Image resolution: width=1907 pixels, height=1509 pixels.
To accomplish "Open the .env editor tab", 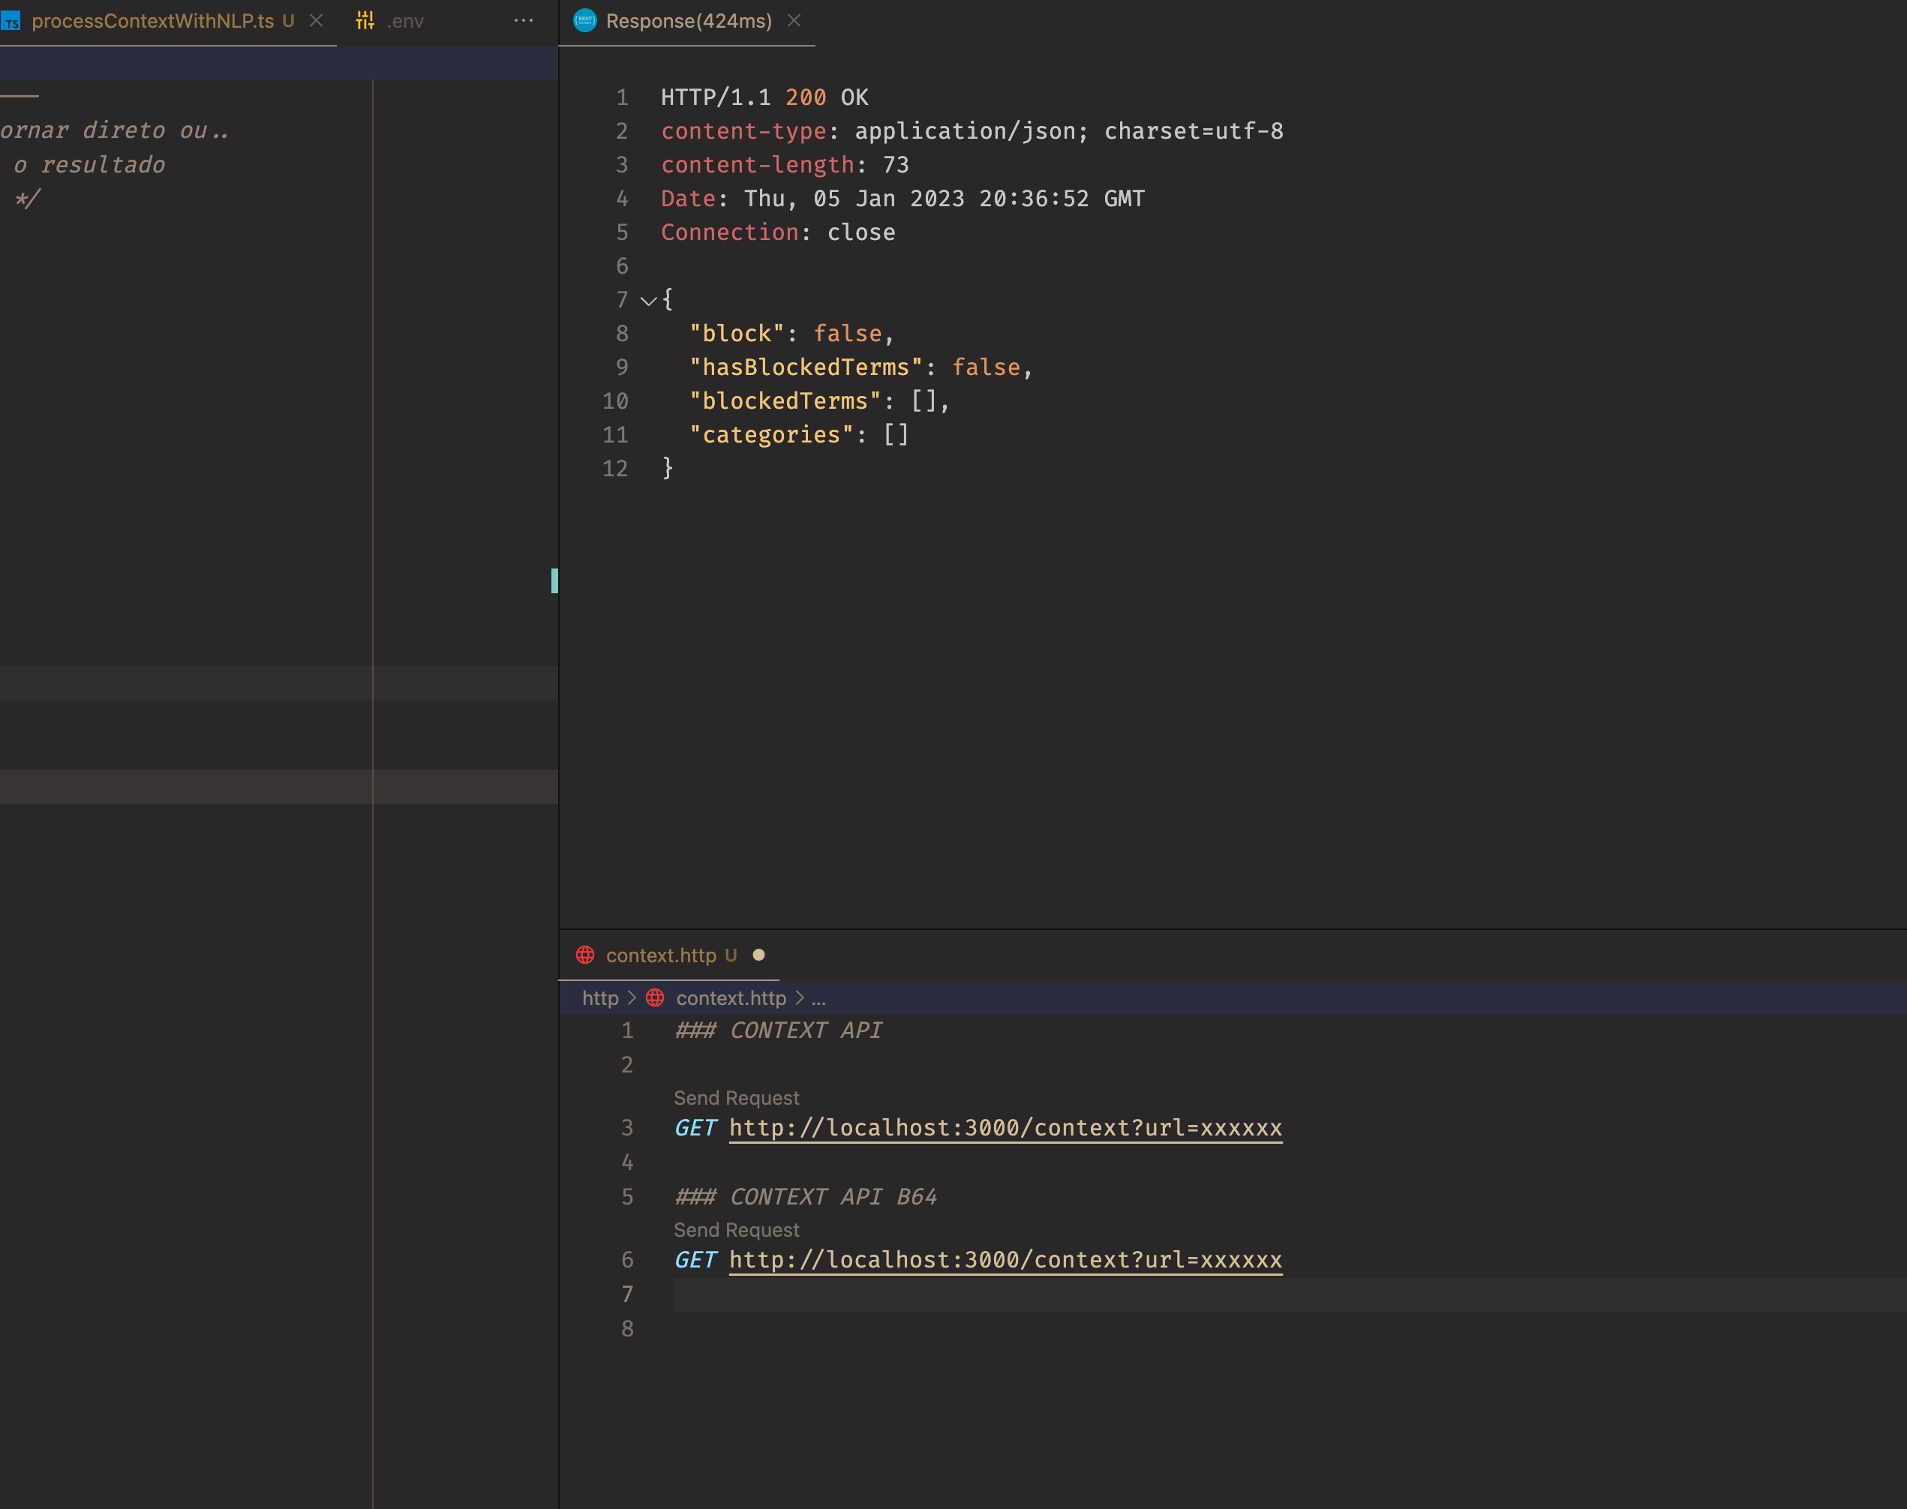I will (406, 21).
